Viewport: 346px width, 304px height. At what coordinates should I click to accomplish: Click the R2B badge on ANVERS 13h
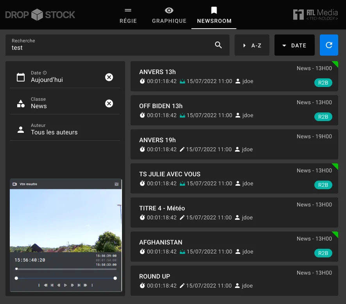click(323, 83)
